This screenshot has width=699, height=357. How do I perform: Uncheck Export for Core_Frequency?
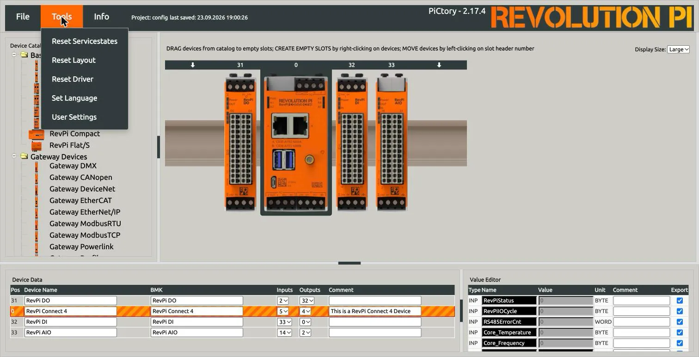680,343
